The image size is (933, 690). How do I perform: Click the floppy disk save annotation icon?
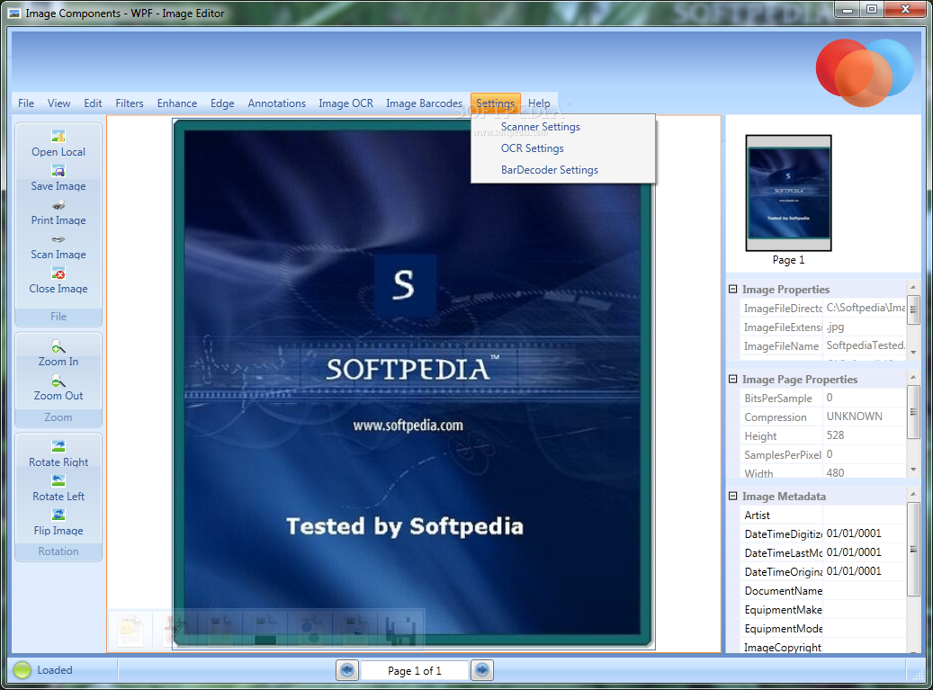(401, 630)
